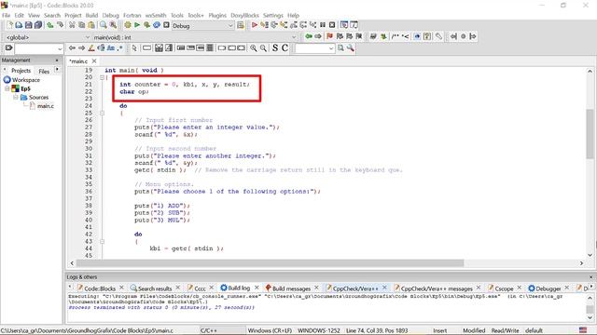This screenshot has height=335, width=597.
Task: Close the Logs & others panel
Action: pos(590,277)
